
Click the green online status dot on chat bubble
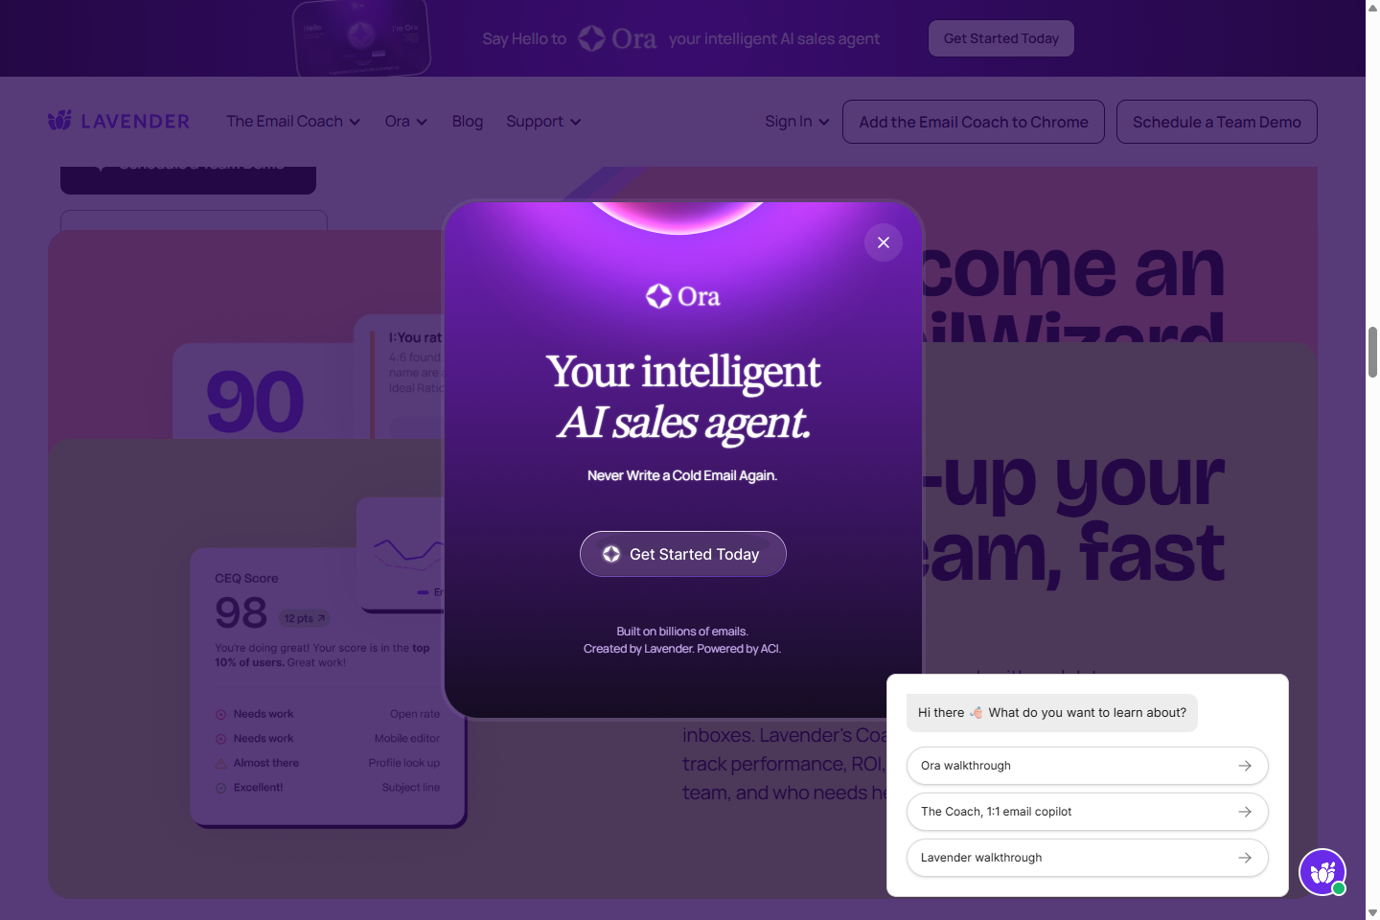tap(1341, 889)
